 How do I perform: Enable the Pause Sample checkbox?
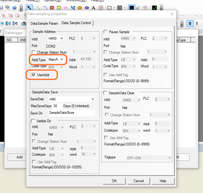pos(106,32)
